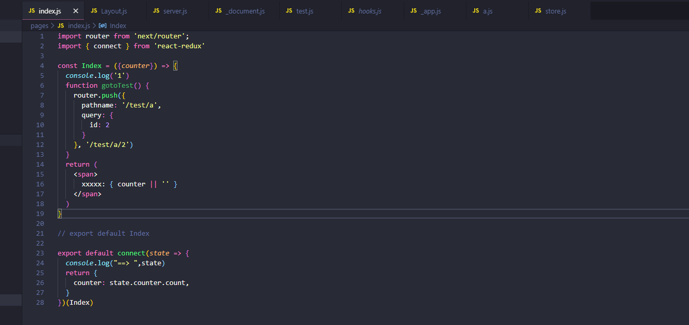
Task: Click line number 12 in the gutter
Action: (x=40, y=145)
